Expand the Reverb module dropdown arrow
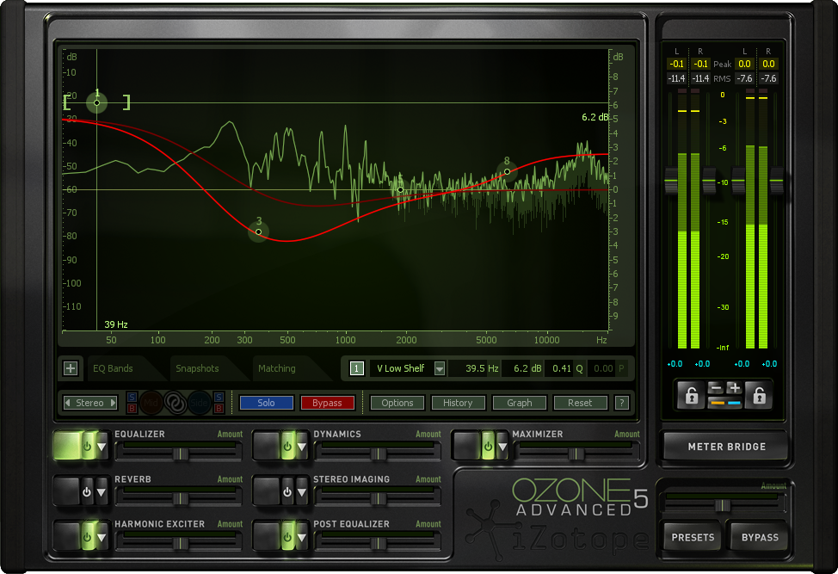 coord(102,491)
